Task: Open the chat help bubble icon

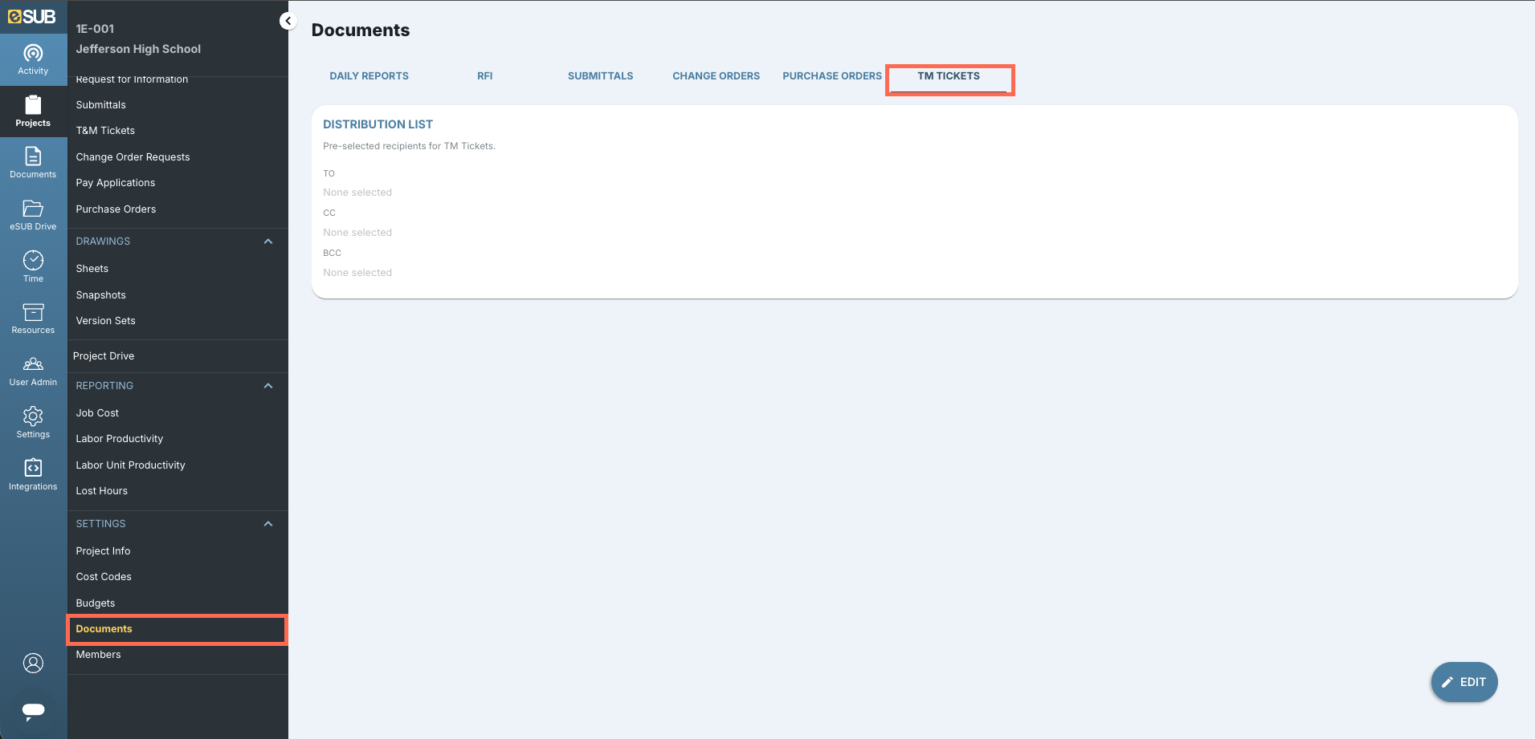Action: point(33,711)
